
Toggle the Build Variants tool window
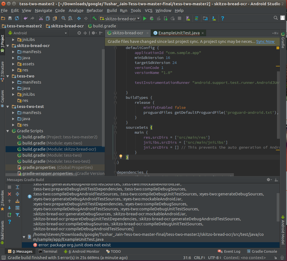(x=2, y=232)
